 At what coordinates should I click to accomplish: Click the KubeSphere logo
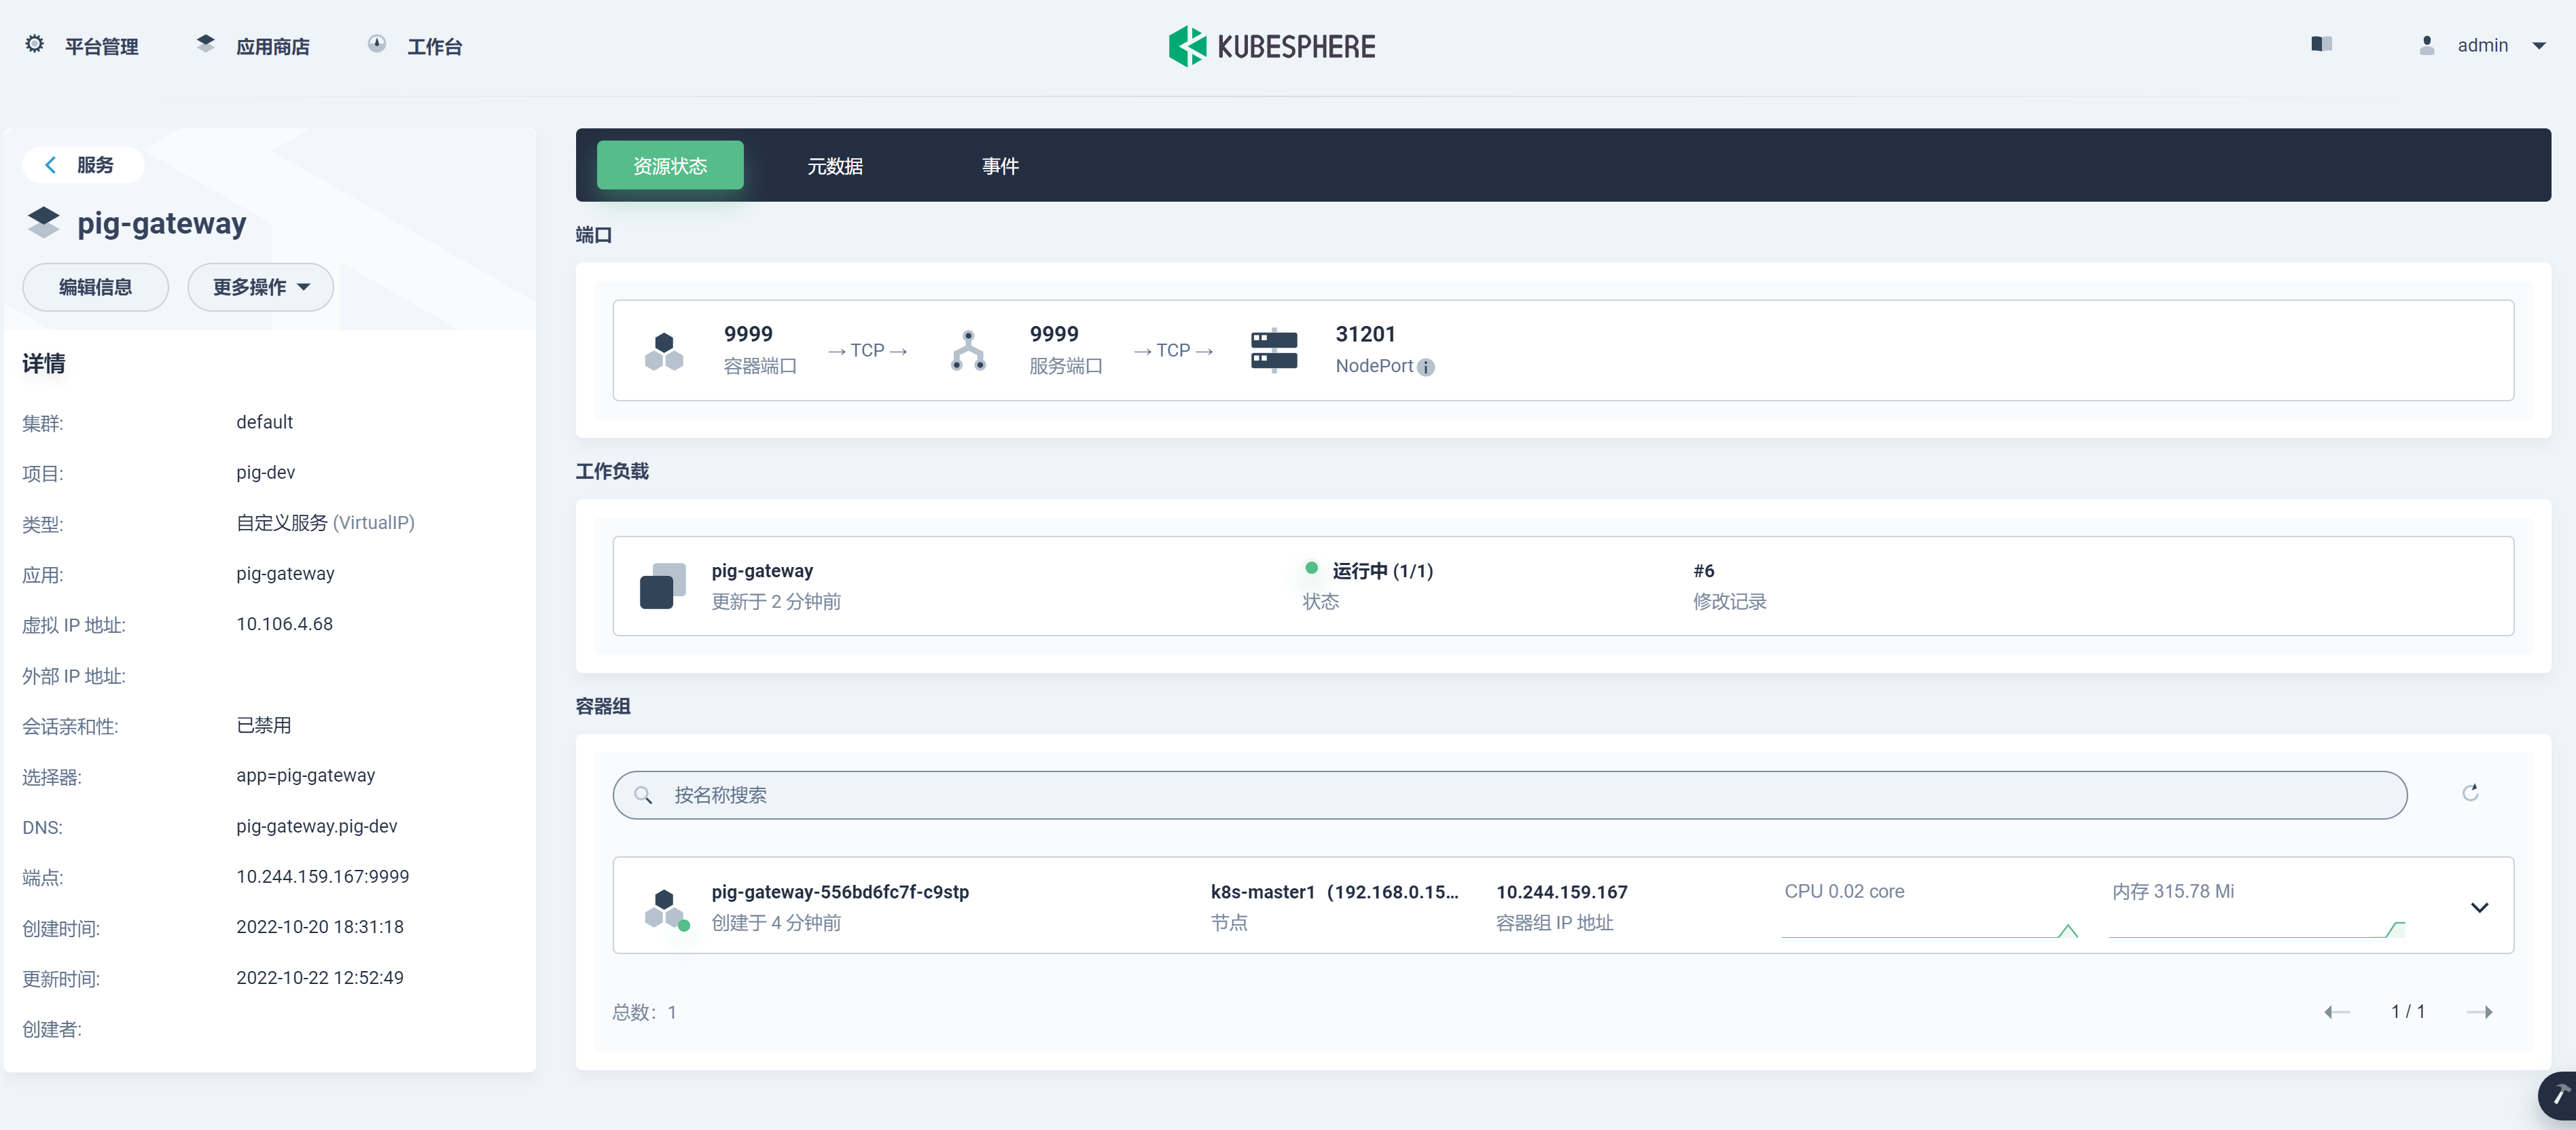1272,46
